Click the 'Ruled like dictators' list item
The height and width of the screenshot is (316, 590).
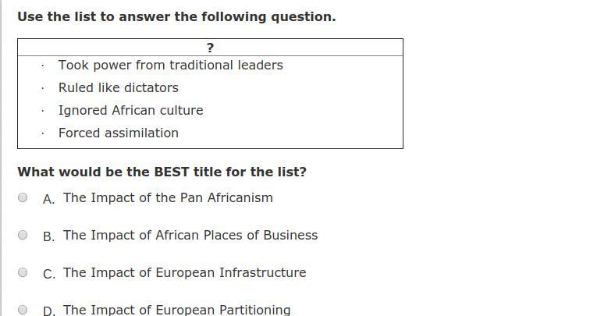click(x=119, y=87)
